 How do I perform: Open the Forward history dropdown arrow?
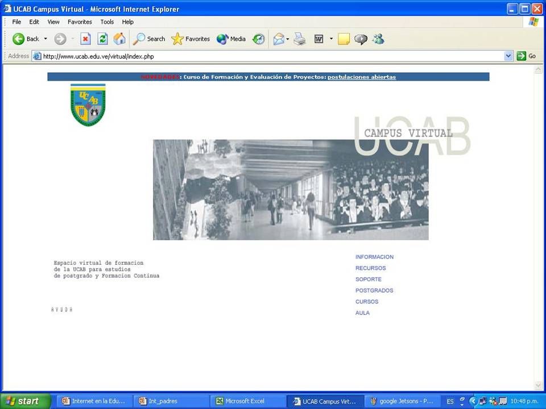point(72,39)
